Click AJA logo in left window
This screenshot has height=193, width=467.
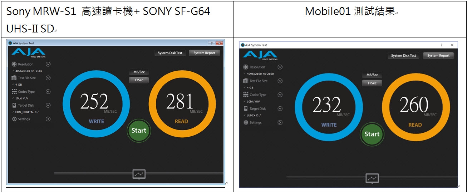[28, 53]
